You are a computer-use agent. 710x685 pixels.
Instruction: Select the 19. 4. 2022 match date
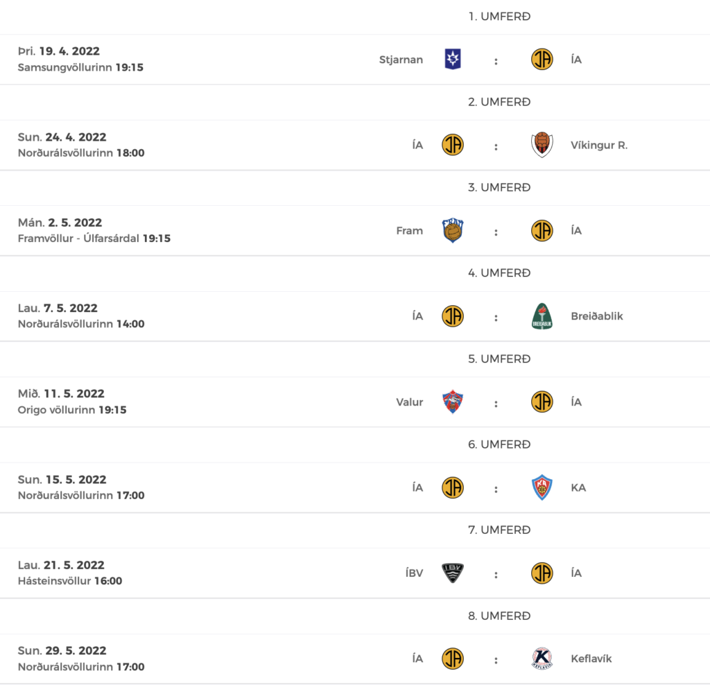pos(69,51)
